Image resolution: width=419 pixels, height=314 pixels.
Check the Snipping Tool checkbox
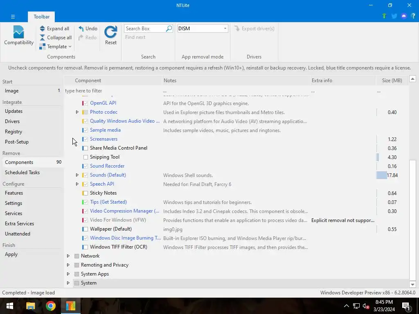tap(86, 157)
